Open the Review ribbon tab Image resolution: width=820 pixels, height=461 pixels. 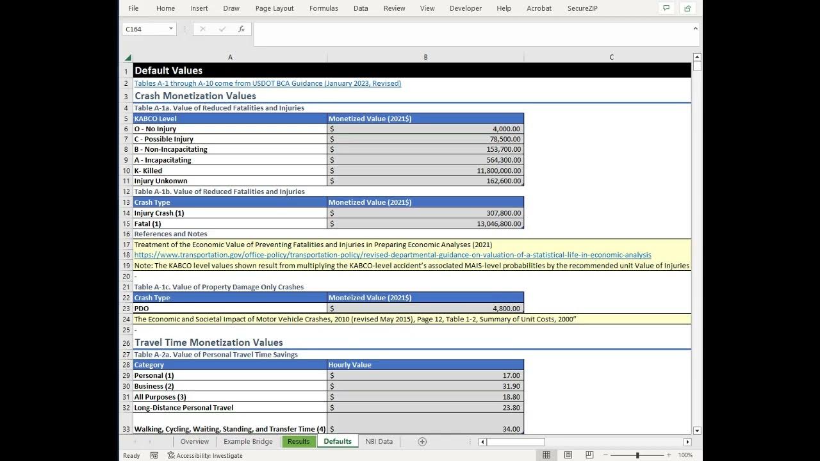pyautogui.click(x=394, y=8)
